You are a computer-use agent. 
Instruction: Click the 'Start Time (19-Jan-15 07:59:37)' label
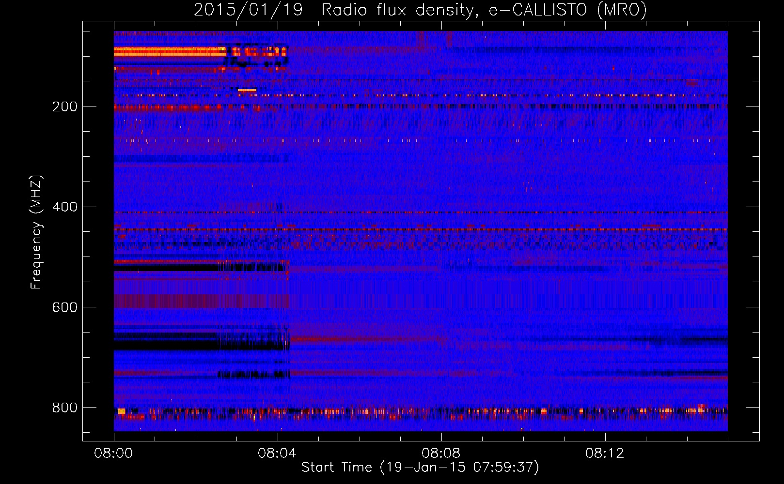pyautogui.click(x=420, y=468)
